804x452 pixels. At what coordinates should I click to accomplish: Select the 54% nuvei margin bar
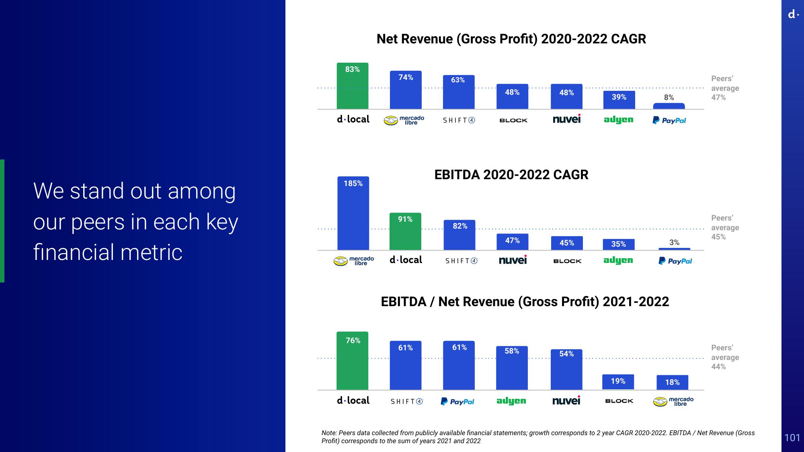pos(566,369)
